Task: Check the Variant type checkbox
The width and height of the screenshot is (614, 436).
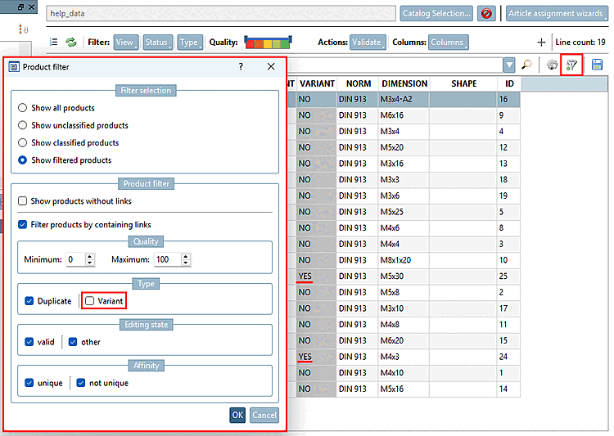Action: 90,300
